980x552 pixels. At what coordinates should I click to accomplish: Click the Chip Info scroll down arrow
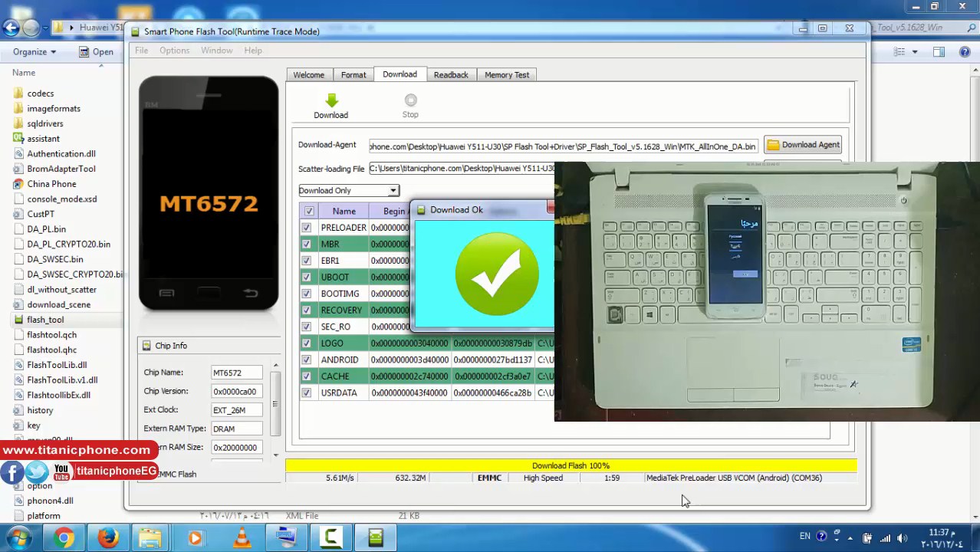276,455
